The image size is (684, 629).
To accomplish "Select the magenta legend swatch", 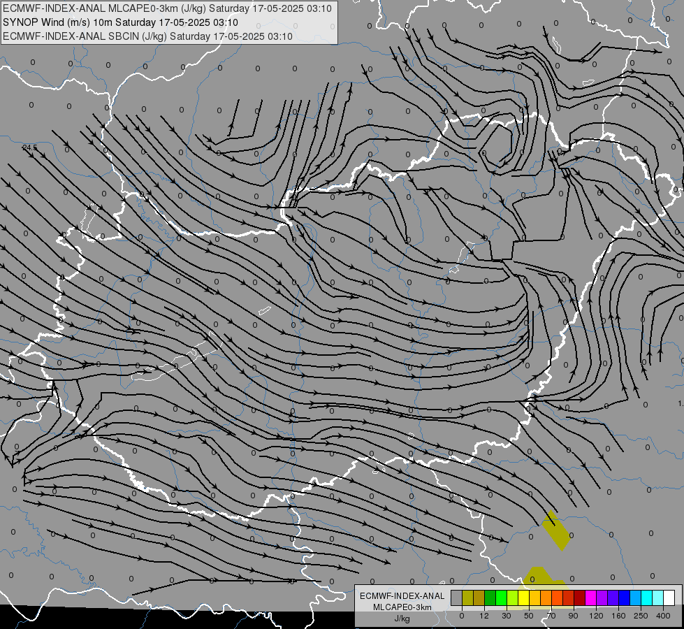I will [590, 598].
